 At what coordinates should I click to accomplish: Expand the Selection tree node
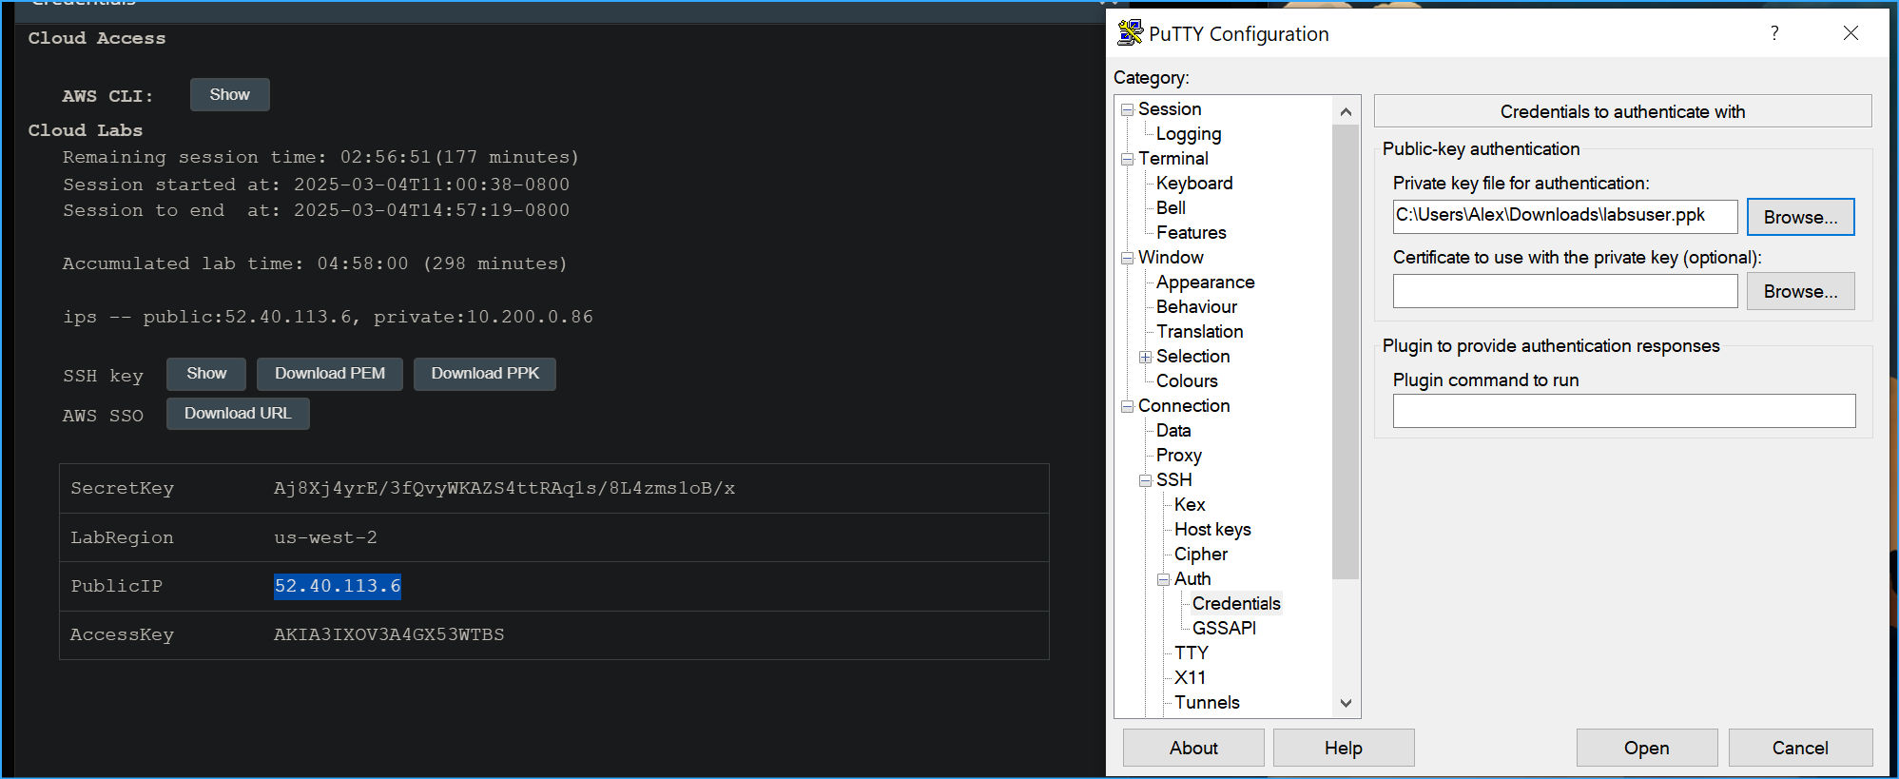pyautogui.click(x=1146, y=357)
